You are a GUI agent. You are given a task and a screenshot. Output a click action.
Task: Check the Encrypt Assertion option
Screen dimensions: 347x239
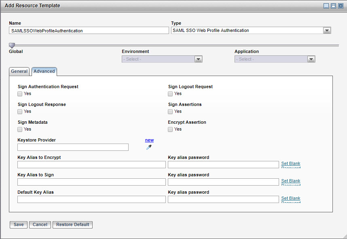pos(170,129)
